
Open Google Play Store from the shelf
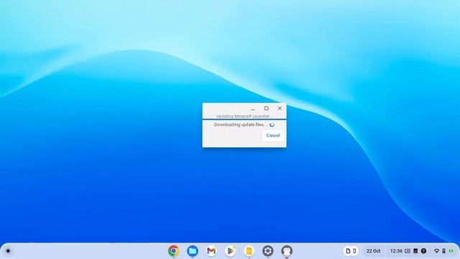(230, 251)
